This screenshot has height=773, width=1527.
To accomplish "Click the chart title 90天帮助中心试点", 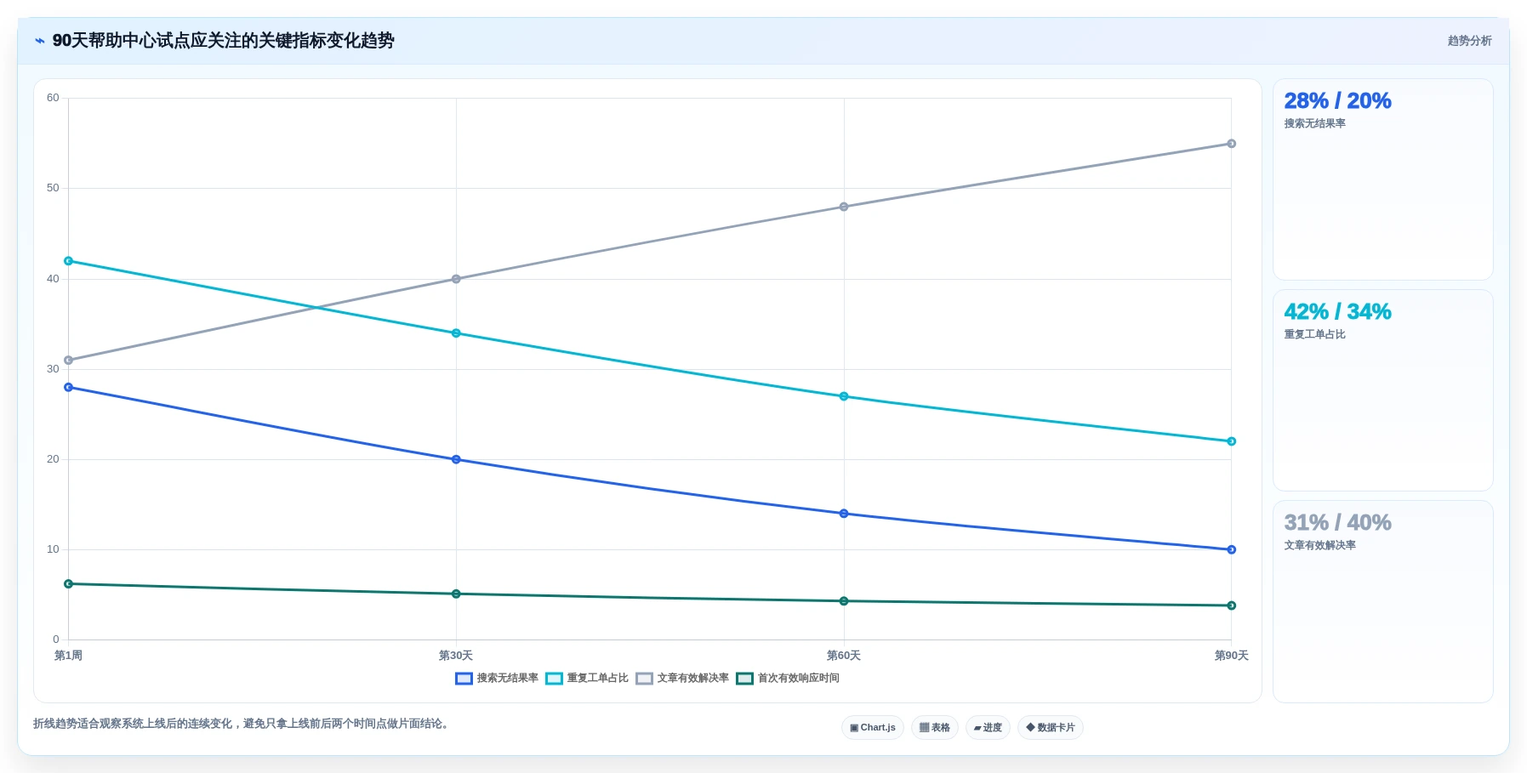I will point(224,41).
